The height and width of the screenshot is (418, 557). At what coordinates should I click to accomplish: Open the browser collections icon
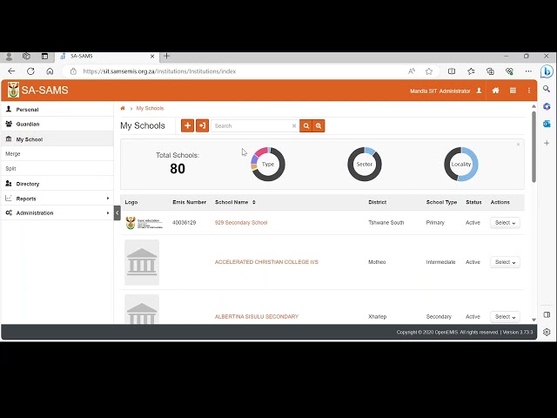coord(490,71)
